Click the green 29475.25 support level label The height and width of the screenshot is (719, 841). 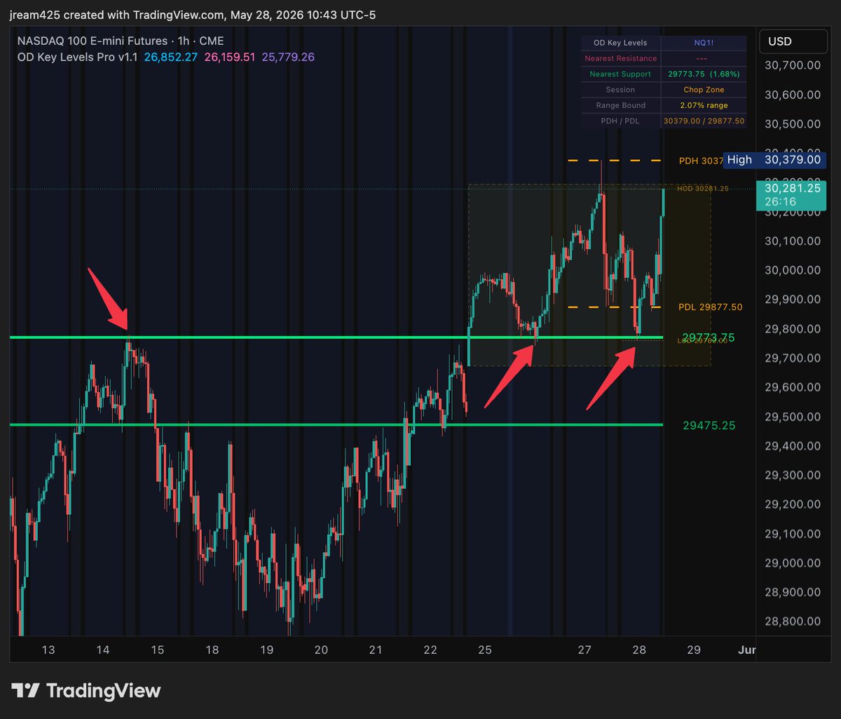709,425
